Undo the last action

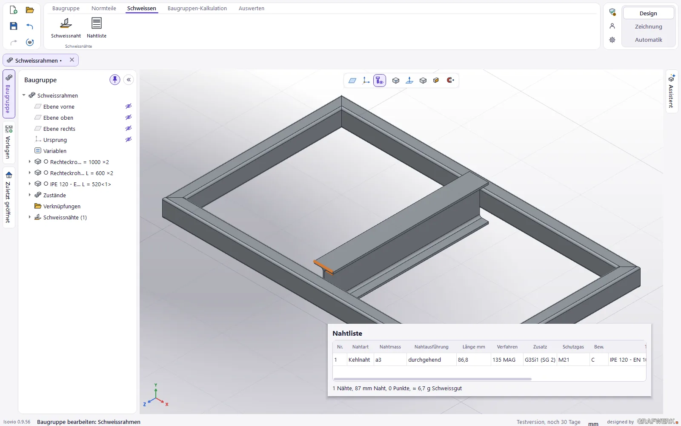(30, 26)
